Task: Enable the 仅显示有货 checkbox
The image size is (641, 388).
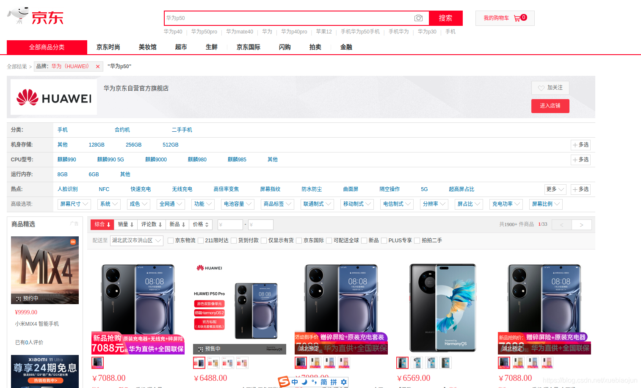Action: coord(264,241)
